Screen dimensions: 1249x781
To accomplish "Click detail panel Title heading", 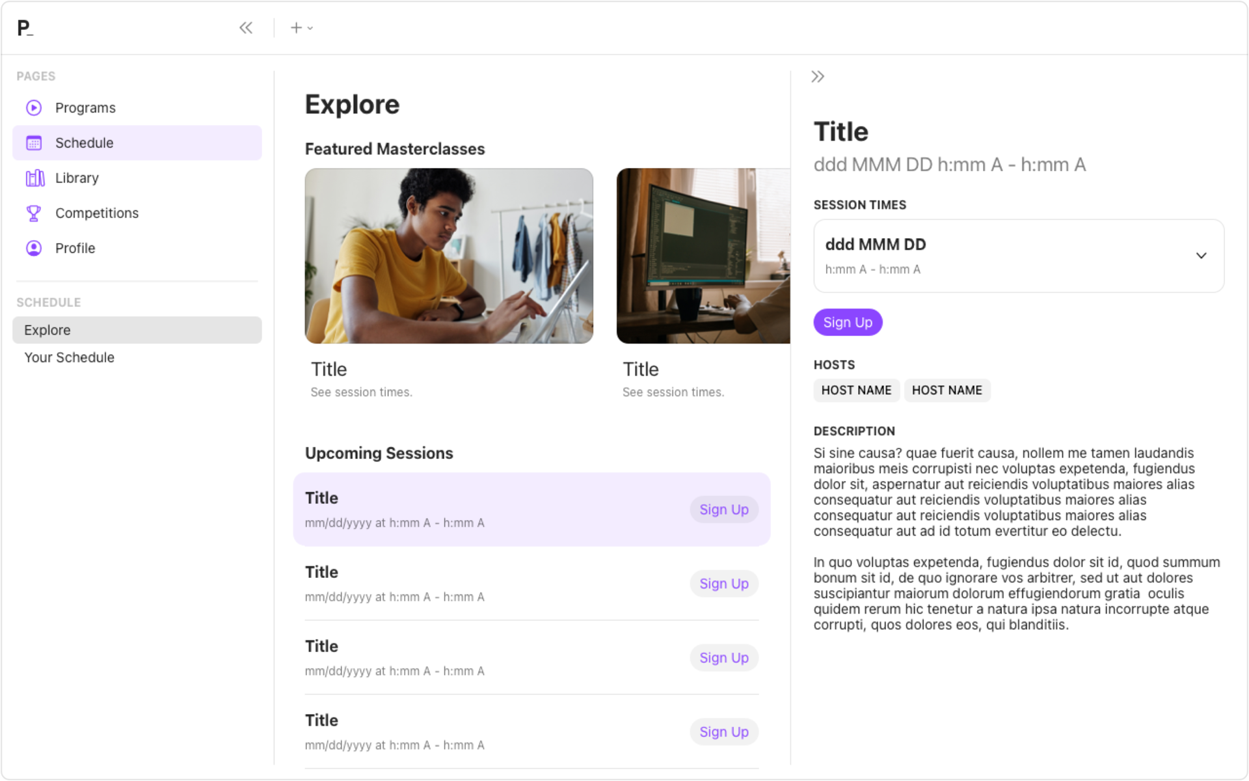I will [x=840, y=132].
